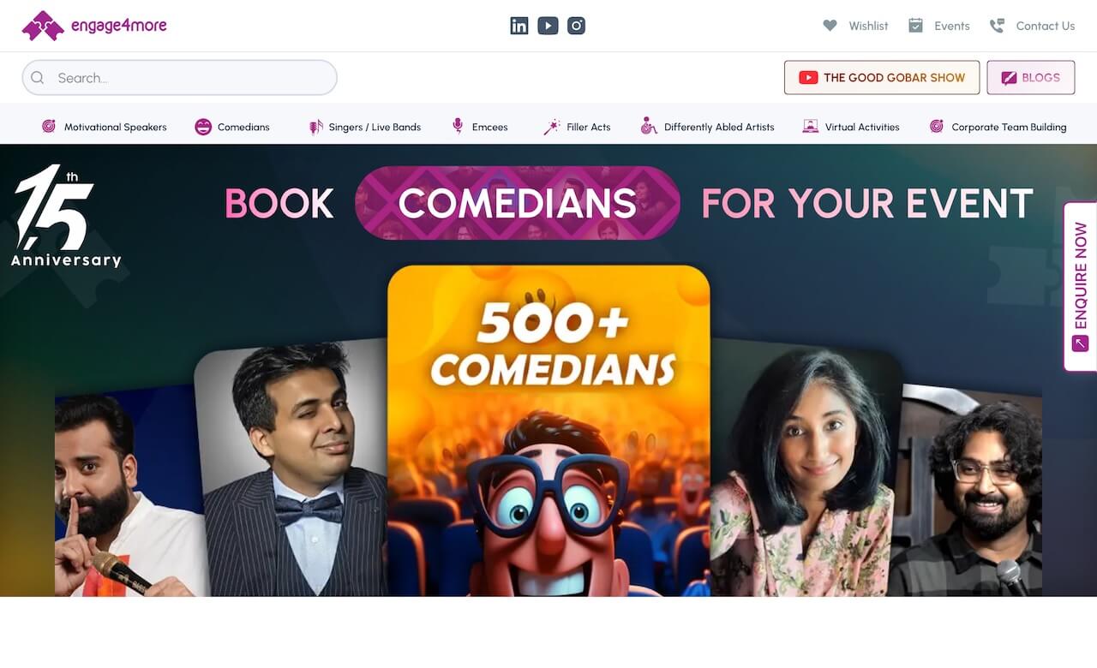Open The Good Gobar Show button
This screenshot has height=668, width=1097.
click(882, 77)
